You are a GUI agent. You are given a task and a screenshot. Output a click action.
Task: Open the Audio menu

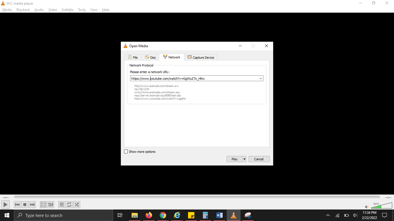click(39, 10)
